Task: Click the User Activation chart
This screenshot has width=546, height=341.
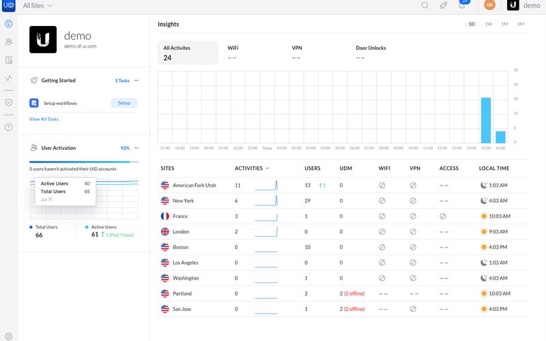Action: click(84, 198)
